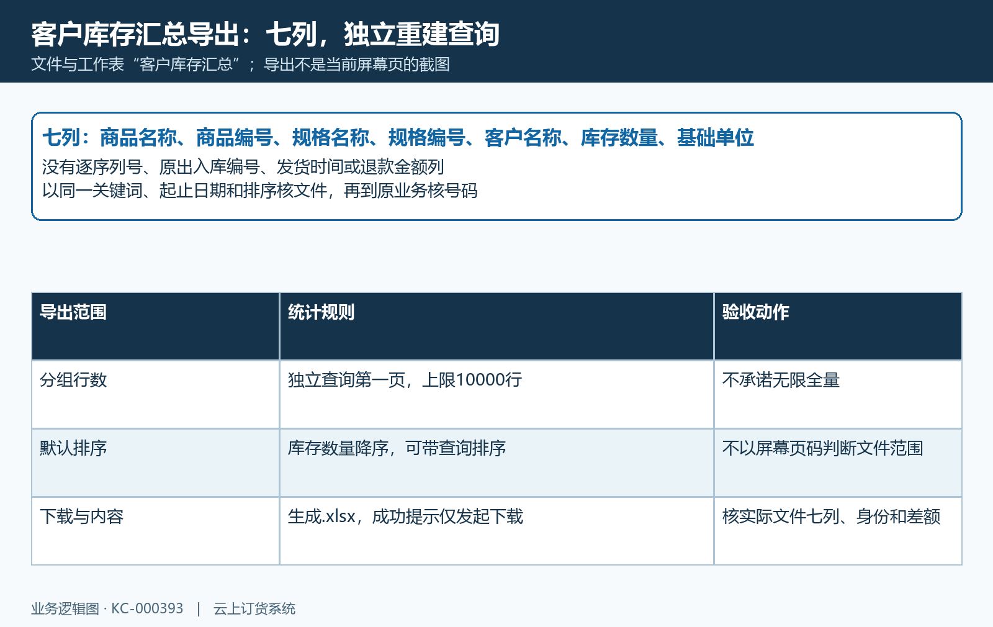Select the "下载与内容" cell

[155, 531]
